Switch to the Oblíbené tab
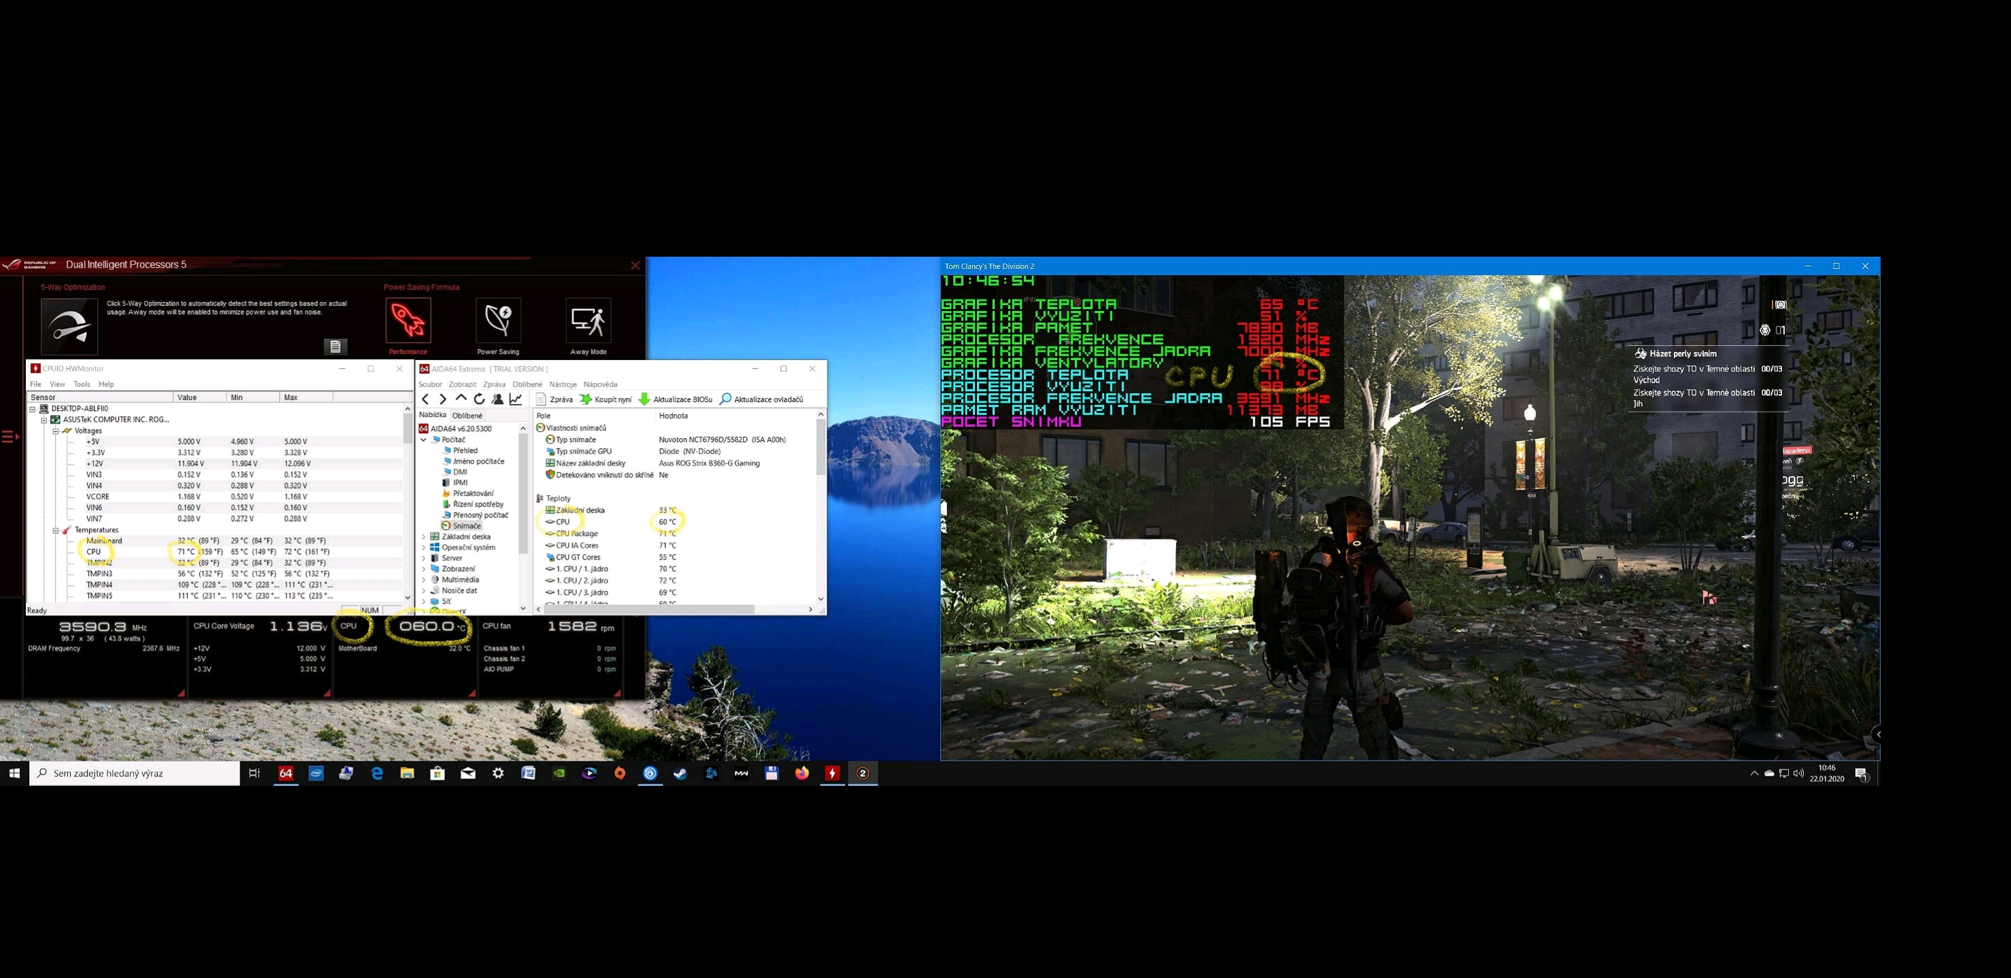The image size is (2011, 978). tap(467, 415)
